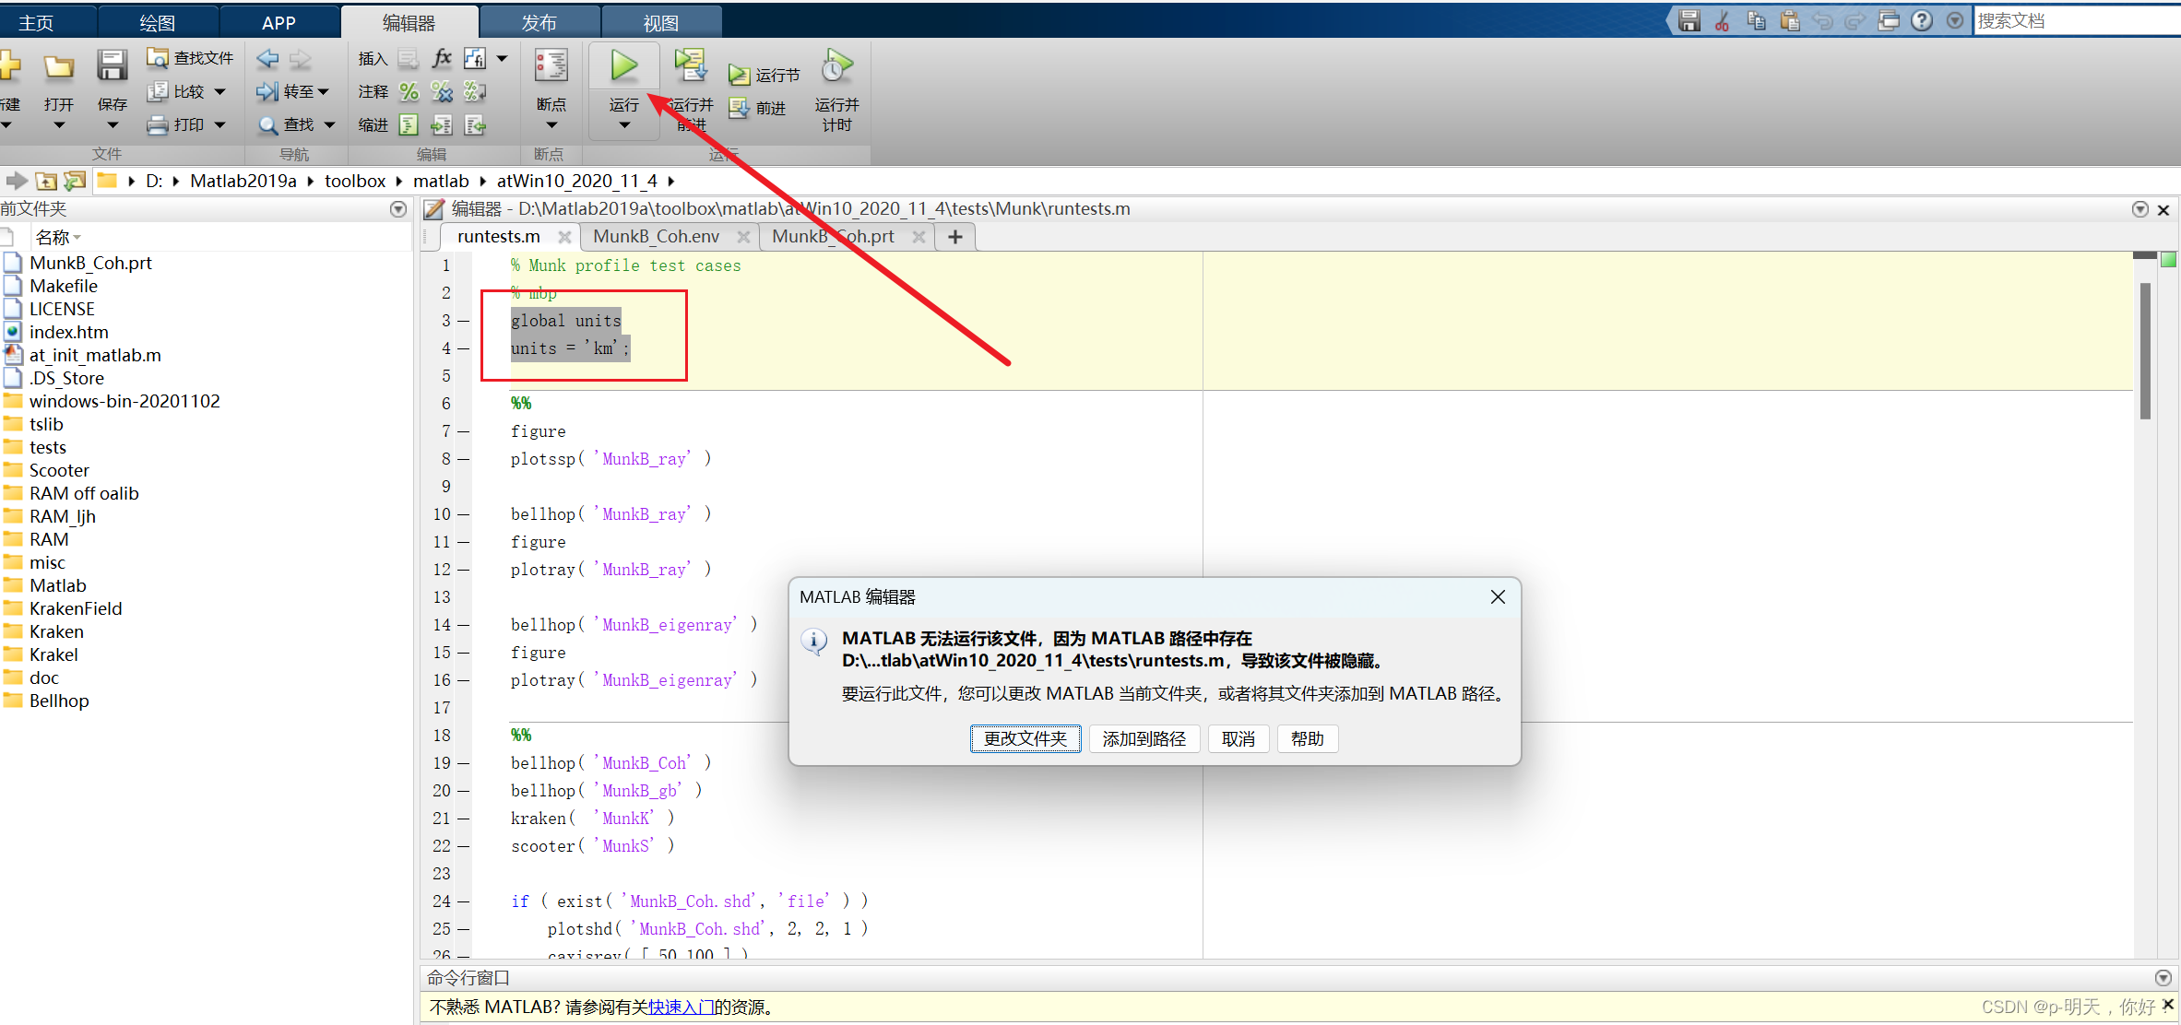Open the current folder panel actions menu
The height and width of the screenshot is (1025, 2181).
(x=398, y=209)
